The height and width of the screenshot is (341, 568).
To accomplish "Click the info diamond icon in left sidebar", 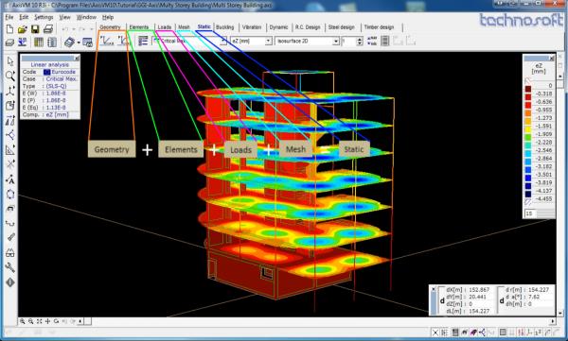I will (10, 282).
